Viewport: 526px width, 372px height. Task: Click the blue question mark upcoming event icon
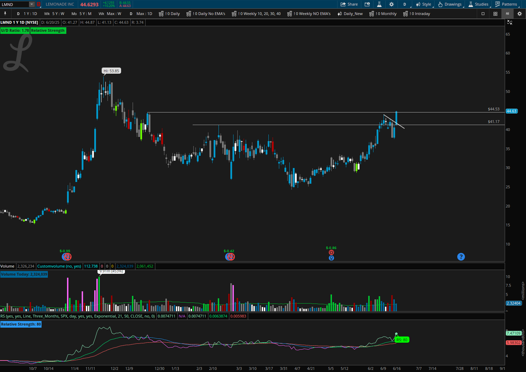(461, 257)
